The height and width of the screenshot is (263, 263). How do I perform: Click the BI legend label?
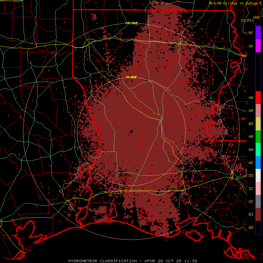pos(251,214)
